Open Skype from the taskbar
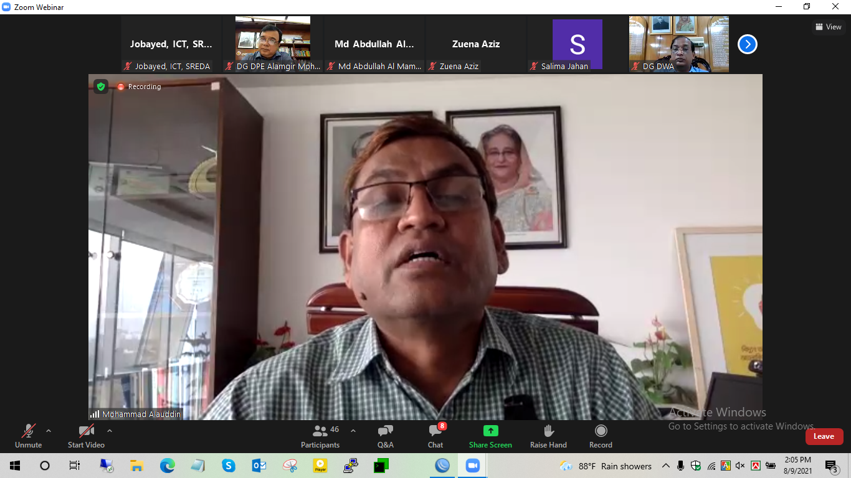 click(x=229, y=466)
